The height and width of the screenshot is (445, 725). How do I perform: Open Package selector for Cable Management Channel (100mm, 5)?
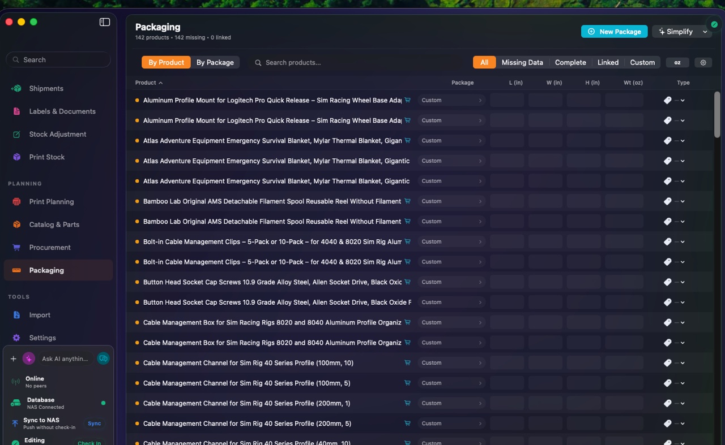(451, 383)
